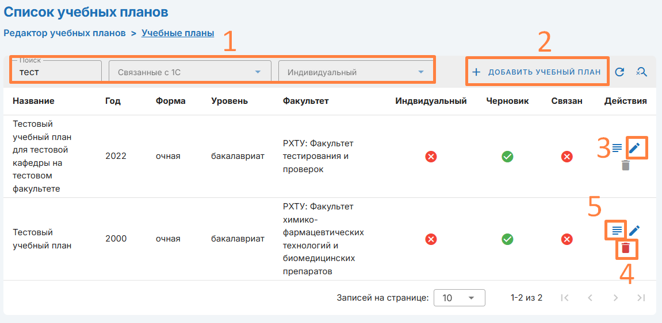The width and height of the screenshot is (662, 323).
Task: Click the reset search filters icon
Action: (x=641, y=72)
